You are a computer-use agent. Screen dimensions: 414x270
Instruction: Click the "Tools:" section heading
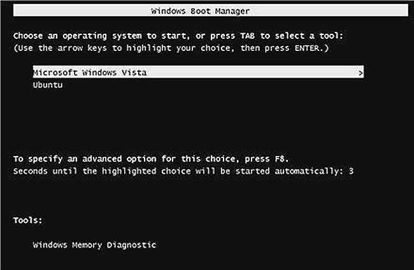coord(27,220)
